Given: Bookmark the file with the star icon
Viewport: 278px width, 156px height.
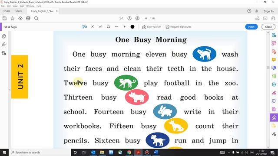Looking at the screenshot, I should coord(13,18).
